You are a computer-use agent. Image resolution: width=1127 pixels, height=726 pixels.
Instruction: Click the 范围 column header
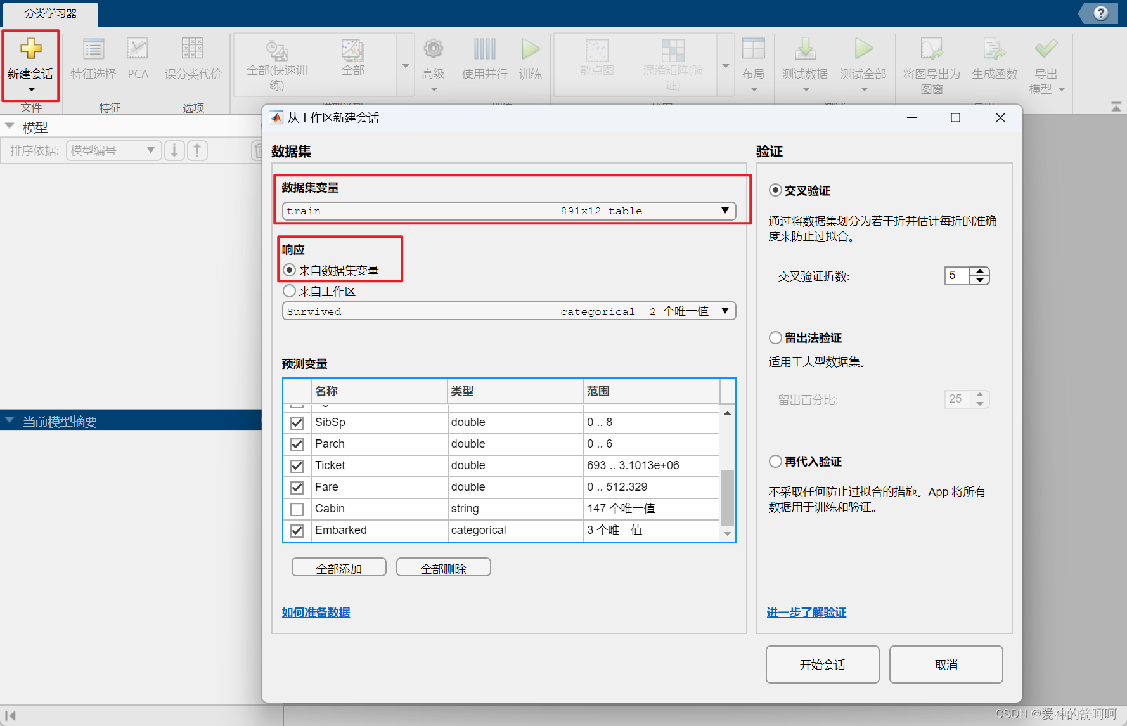tap(652, 391)
